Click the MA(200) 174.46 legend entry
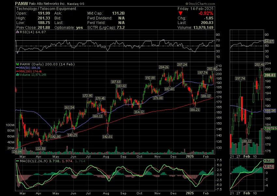277x196 pixels. [x=29, y=71]
